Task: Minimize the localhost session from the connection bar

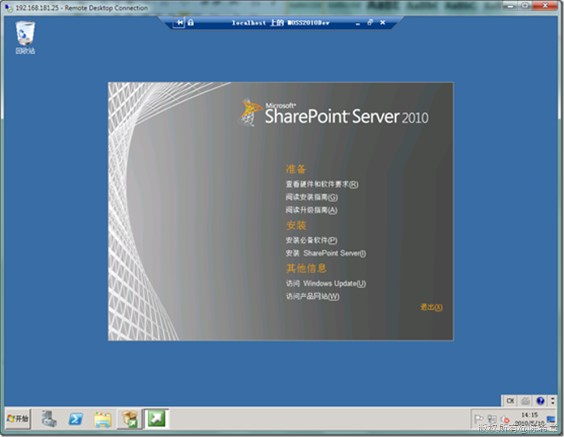Action: click(x=357, y=23)
